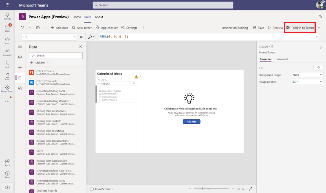Show more apps ellipsis in the sidebar
This screenshot has height=193, width=326.
tap(7, 101)
